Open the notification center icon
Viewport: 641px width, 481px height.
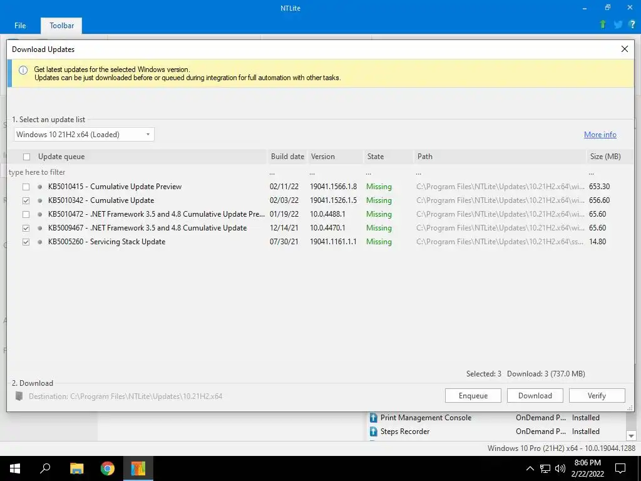pos(620,468)
